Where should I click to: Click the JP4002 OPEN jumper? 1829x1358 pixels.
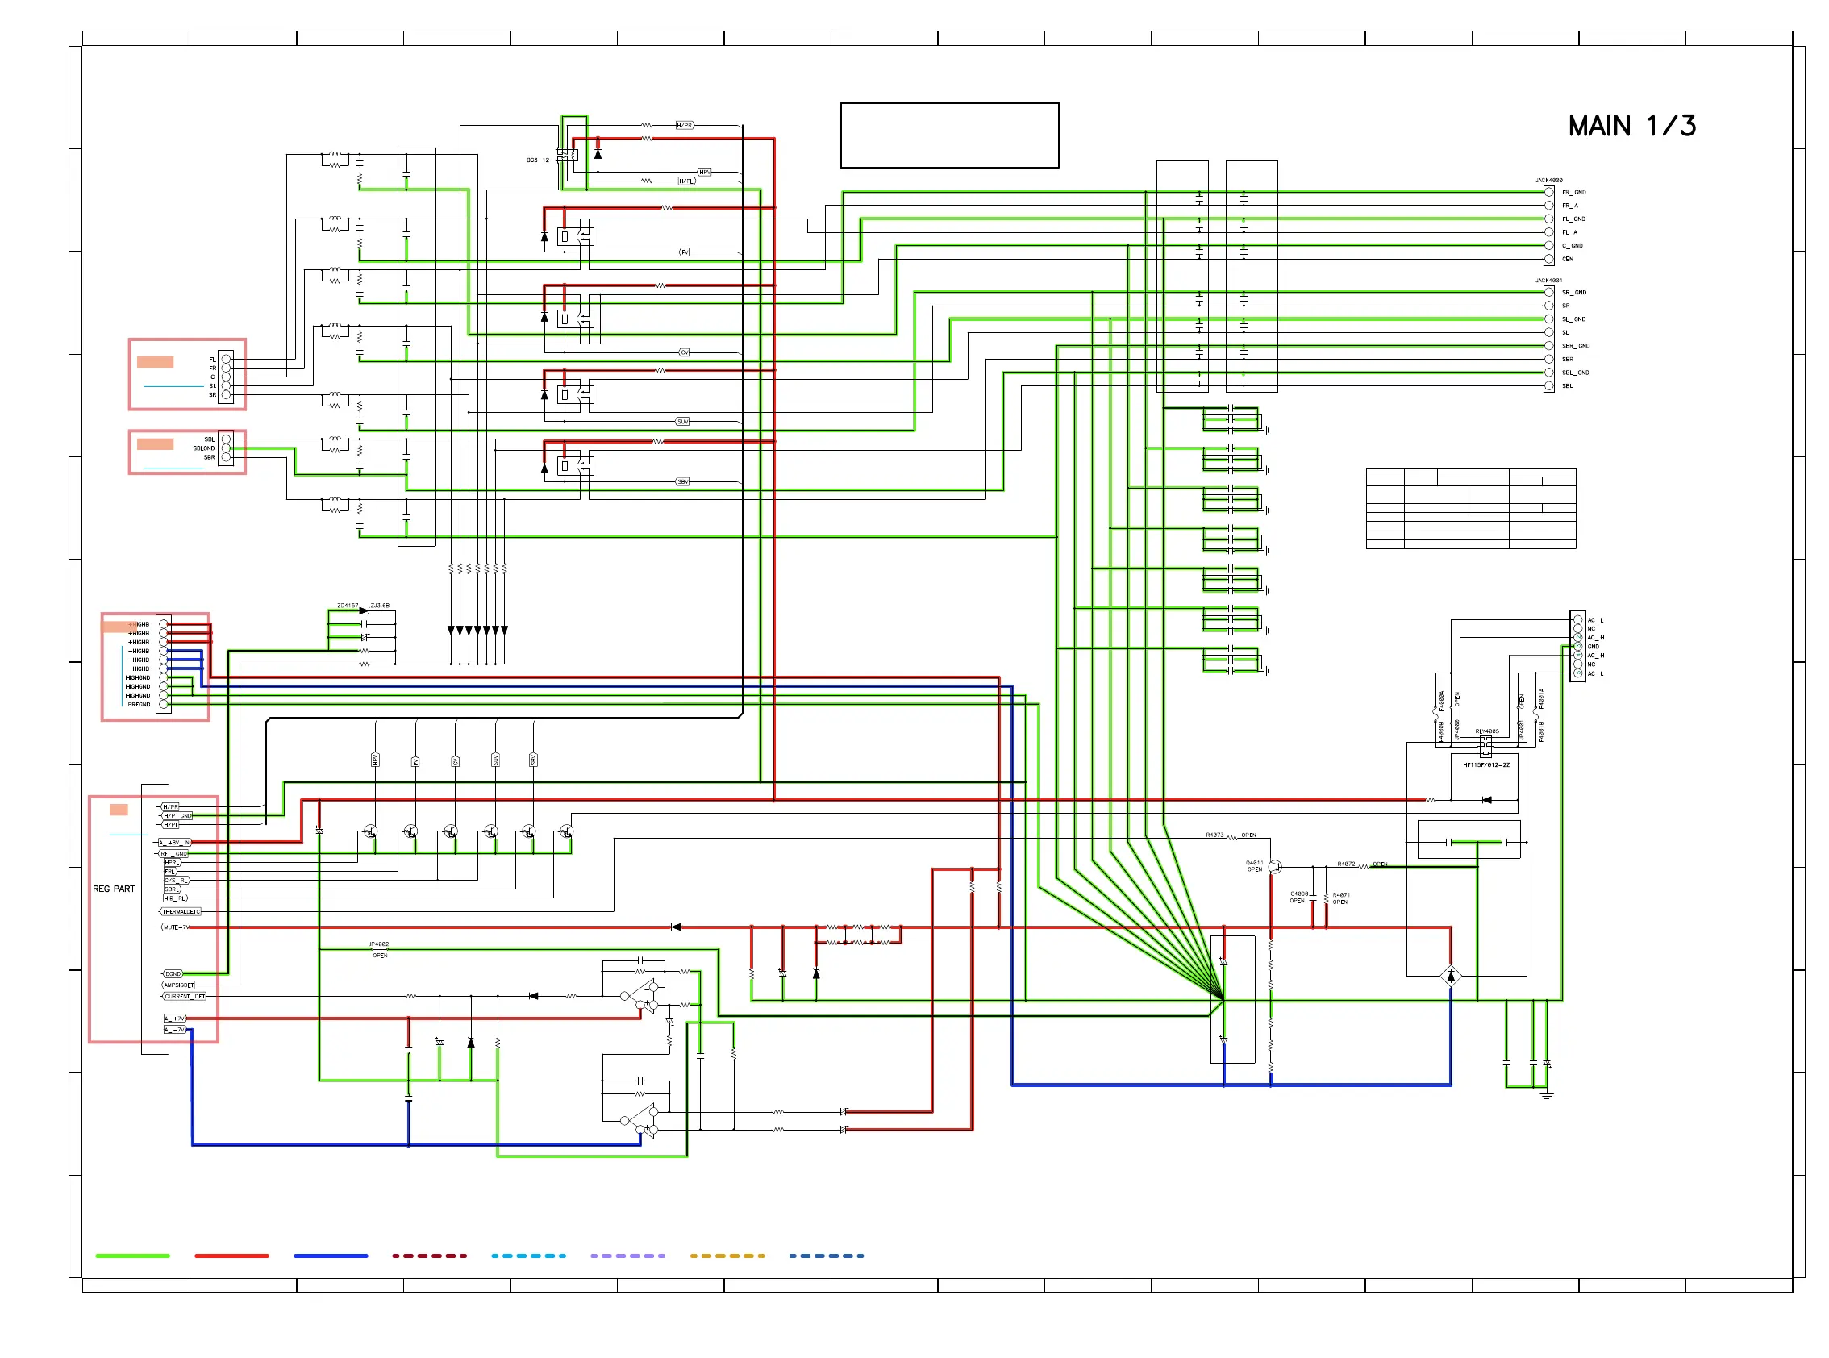click(x=379, y=949)
